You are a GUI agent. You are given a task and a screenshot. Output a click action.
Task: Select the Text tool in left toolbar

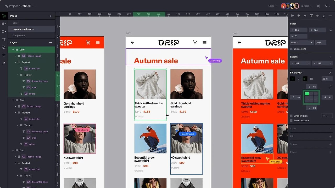point(4,55)
